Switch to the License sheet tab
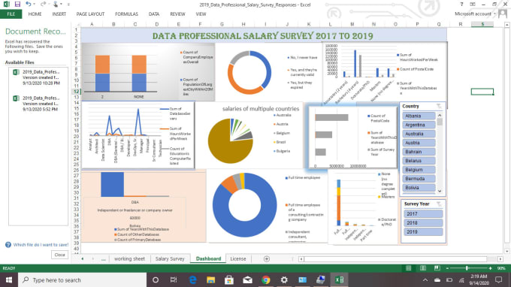The width and height of the screenshot is (511, 287). 238,258
